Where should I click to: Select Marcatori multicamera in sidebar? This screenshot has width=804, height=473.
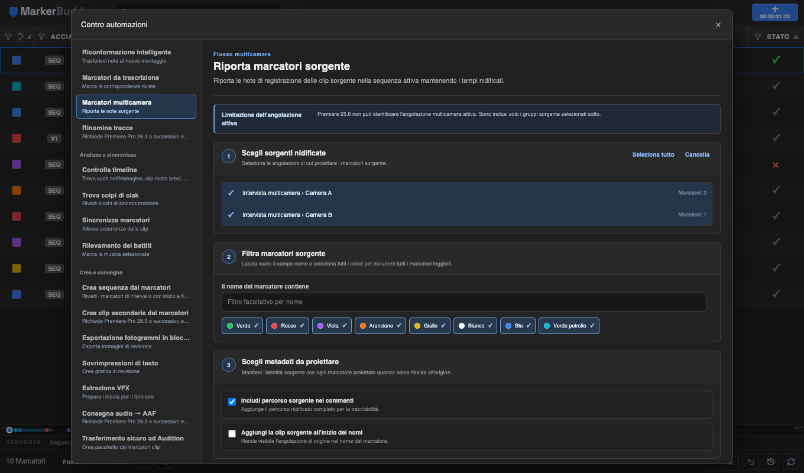click(x=136, y=106)
